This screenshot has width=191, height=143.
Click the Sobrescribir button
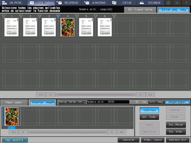click(177, 140)
